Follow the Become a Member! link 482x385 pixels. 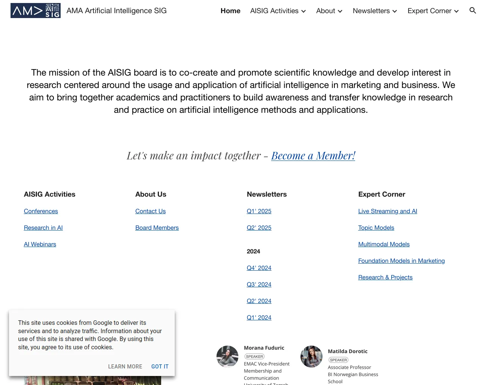point(313,156)
